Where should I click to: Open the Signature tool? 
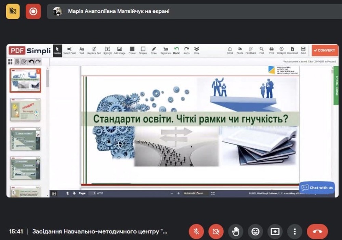click(166, 50)
